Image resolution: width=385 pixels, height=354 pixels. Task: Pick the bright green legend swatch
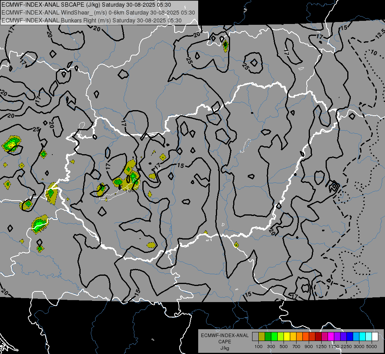tap(274, 336)
